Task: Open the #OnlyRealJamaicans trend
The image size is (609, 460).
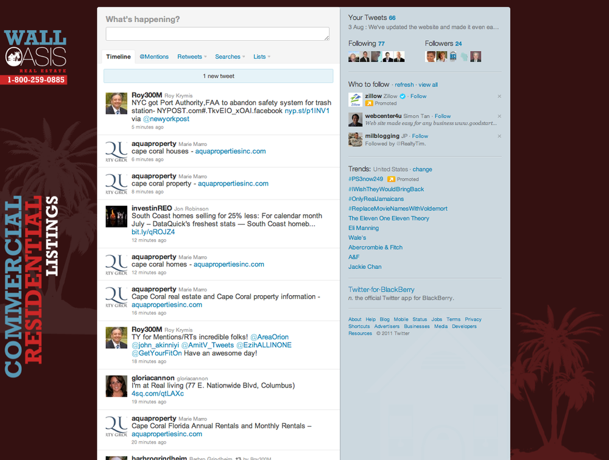Action: (x=376, y=199)
